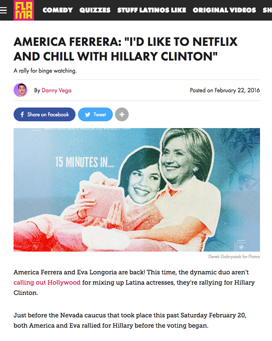Click the Tweet button
Screen dimensions: 272x341
click(96, 114)
